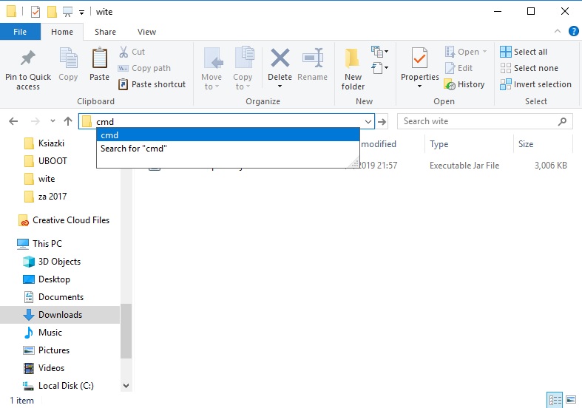This screenshot has width=582, height=408.
Task: Open the Copy to menu
Action: [x=243, y=69]
